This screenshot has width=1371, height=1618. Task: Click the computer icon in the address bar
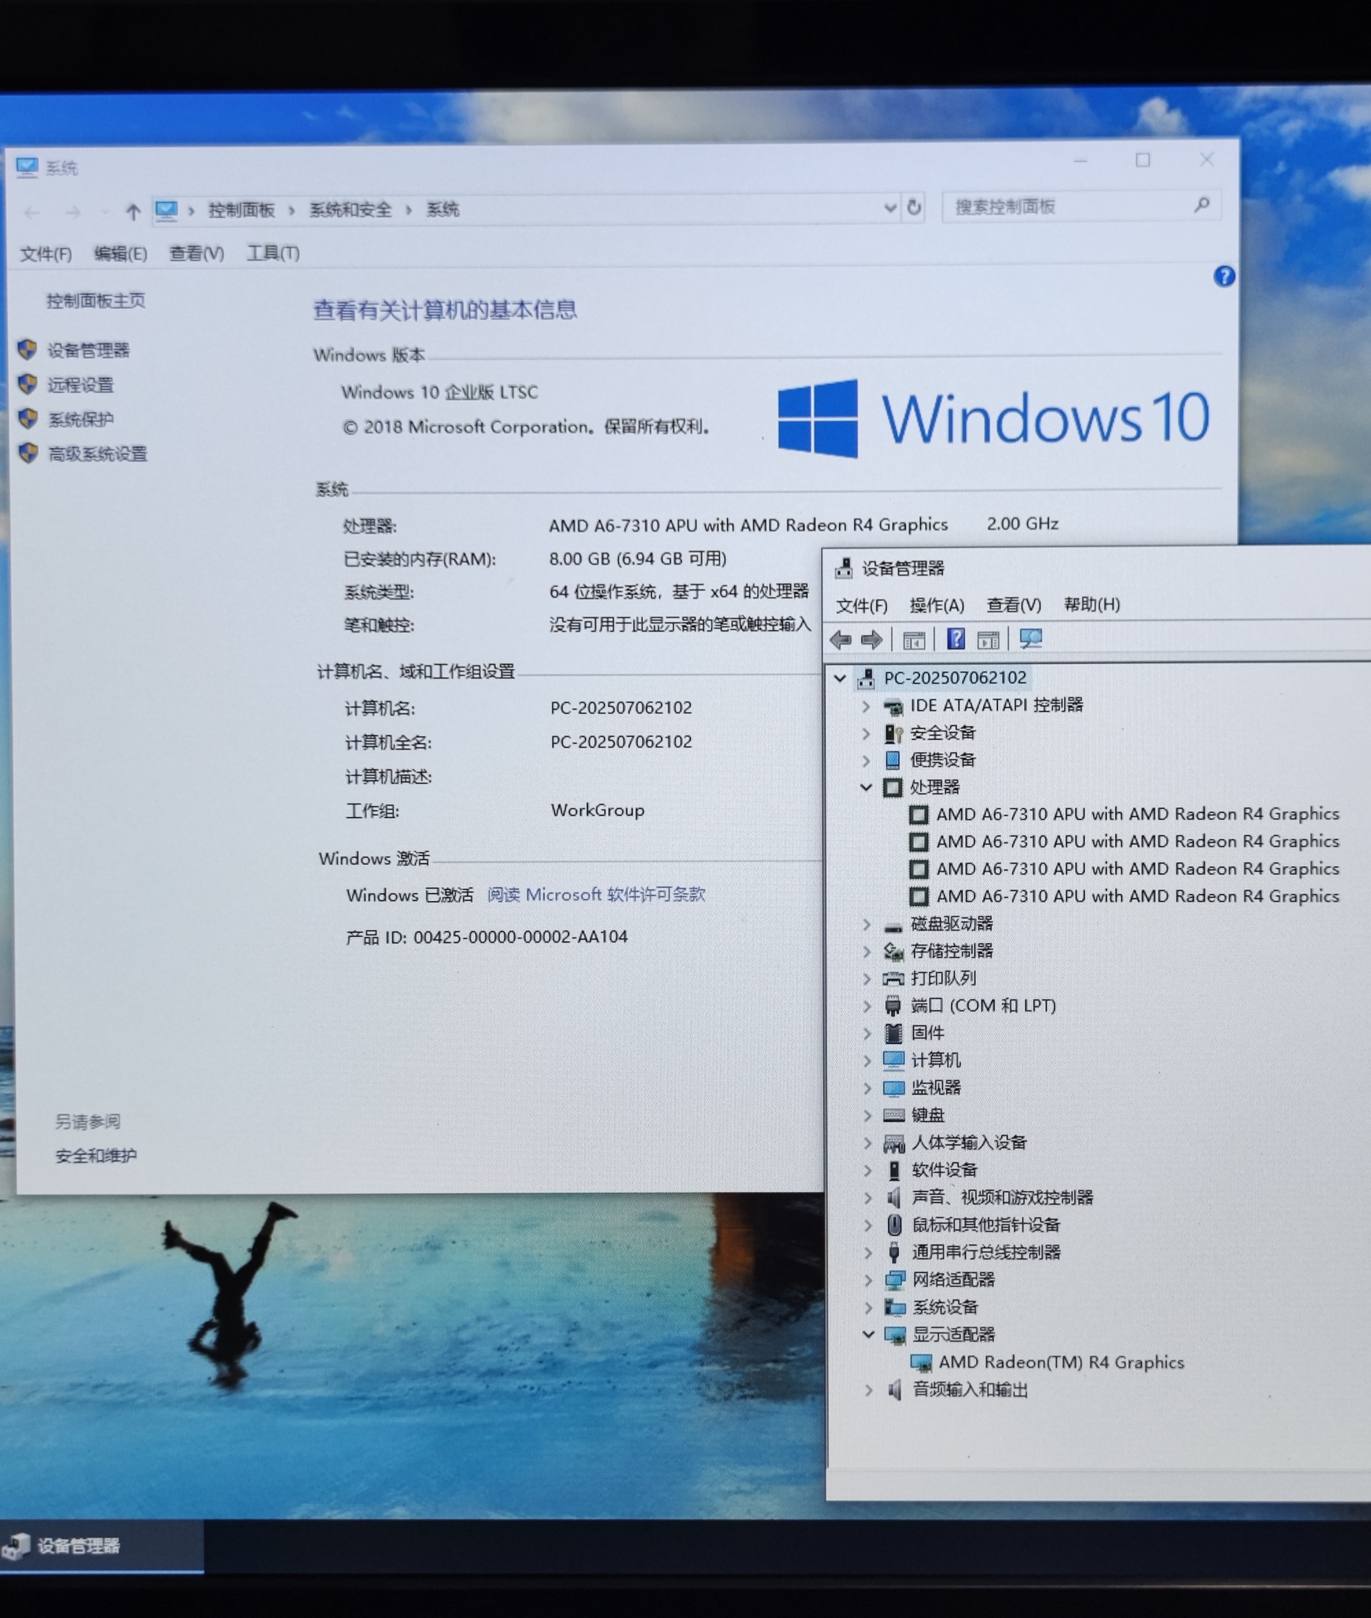(166, 210)
